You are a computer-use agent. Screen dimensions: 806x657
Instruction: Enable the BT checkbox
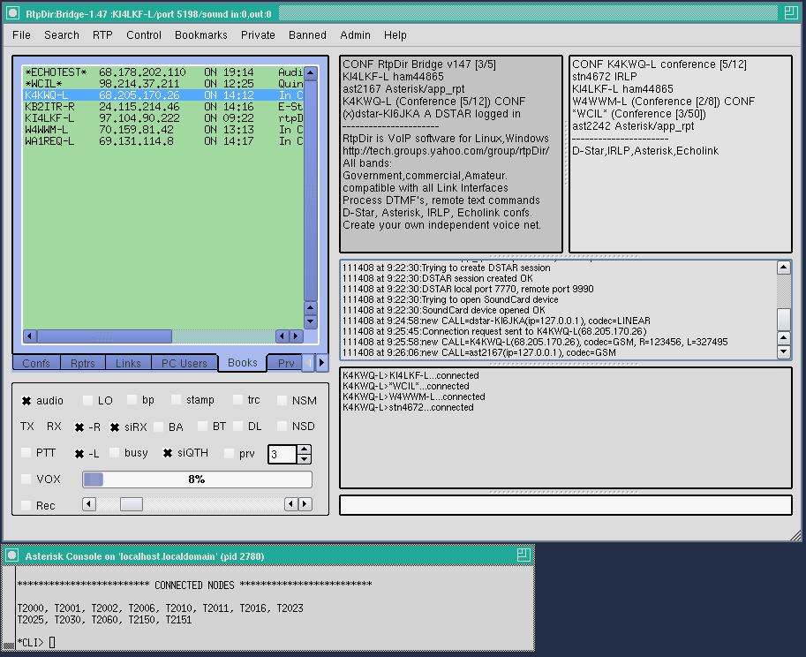point(202,426)
